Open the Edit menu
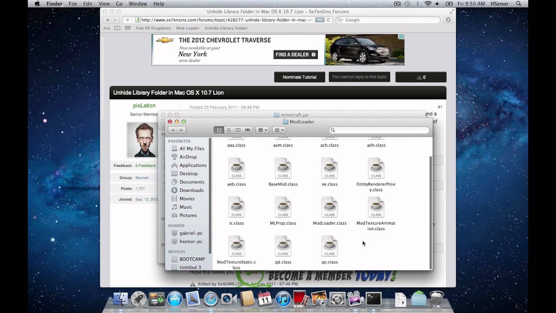 [x=88, y=3]
